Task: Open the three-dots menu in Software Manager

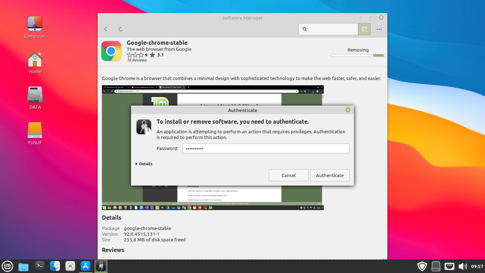Action: click(x=379, y=29)
